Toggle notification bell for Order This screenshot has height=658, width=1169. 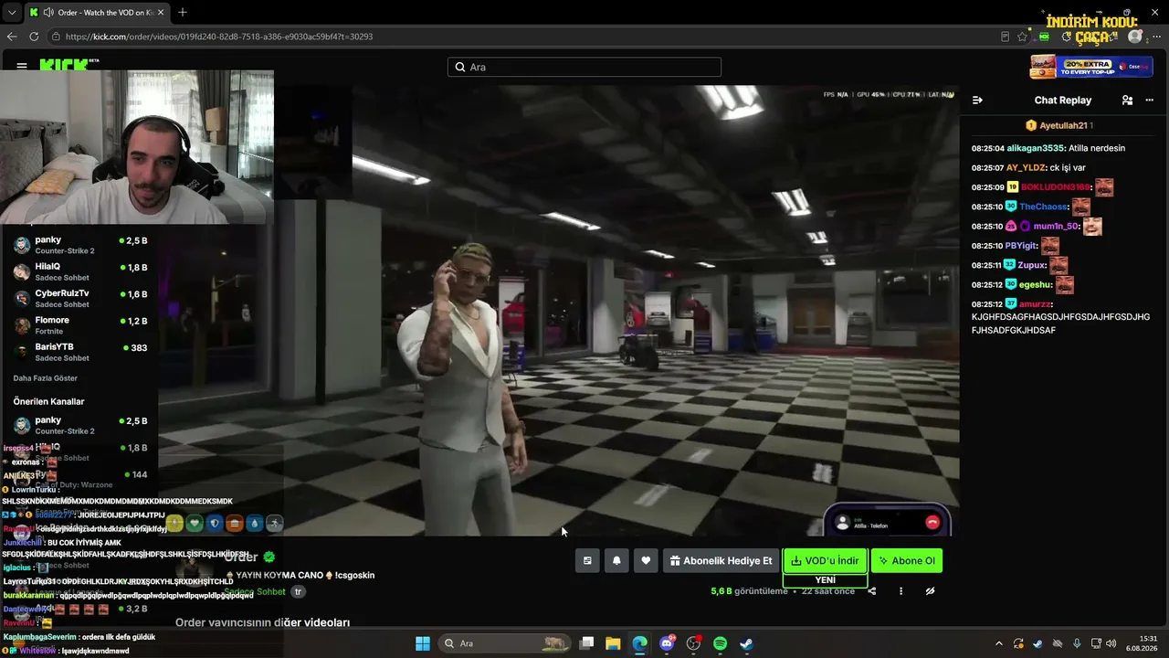pyautogui.click(x=616, y=561)
